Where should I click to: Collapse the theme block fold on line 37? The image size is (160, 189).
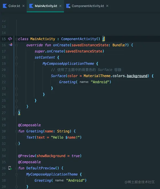[x=17, y=174]
